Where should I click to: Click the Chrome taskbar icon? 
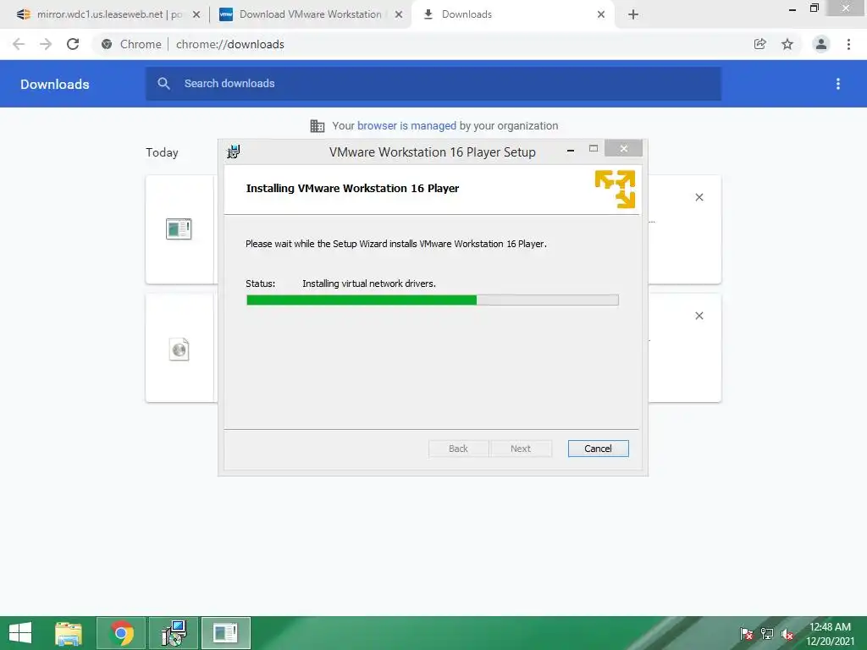[x=121, y=633]
